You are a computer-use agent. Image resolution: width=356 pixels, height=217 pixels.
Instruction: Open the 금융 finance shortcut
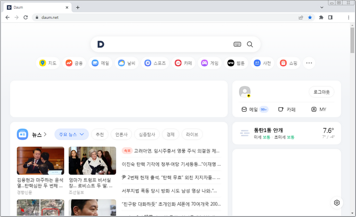click(x=74, y=63)
